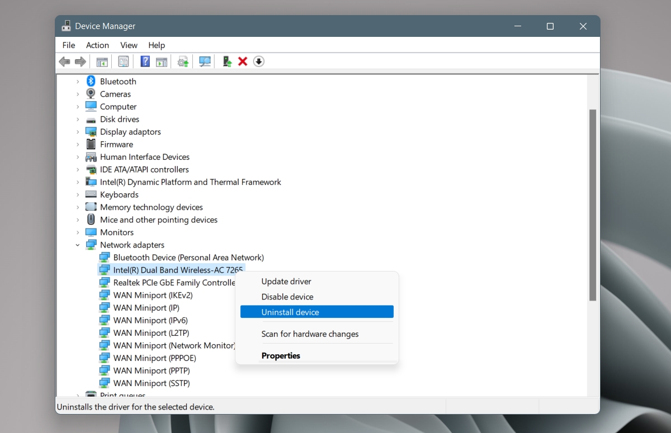Image resolution: width=671 pixels, height=433 pixels.
Task: Click the Show/Hide Console Tree toolbar icon
Action: (x=102, y=61)
